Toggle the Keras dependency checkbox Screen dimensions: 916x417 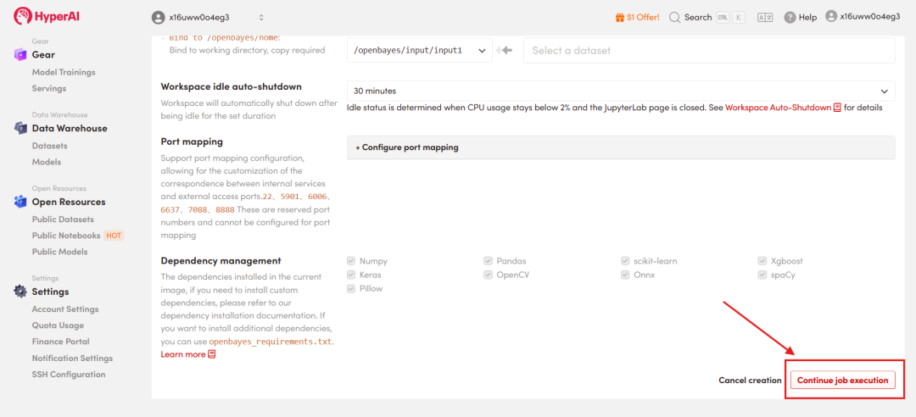351,275
